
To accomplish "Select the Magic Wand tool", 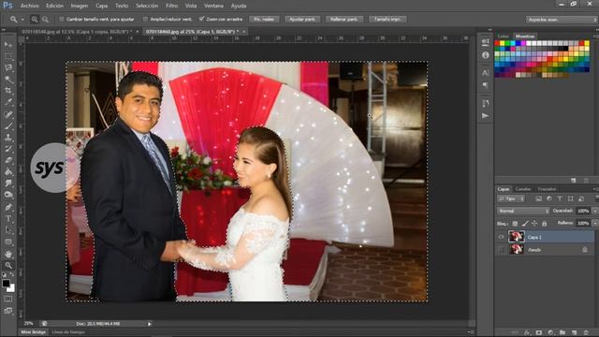I will click(8, 80).
